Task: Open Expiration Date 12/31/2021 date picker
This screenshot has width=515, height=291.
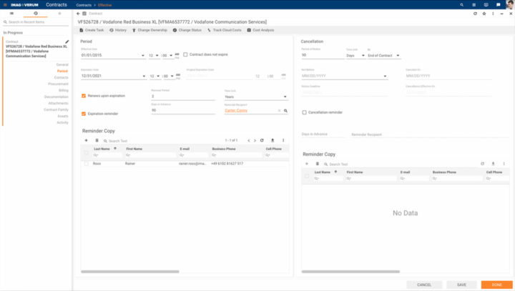Action: point(144,77)
